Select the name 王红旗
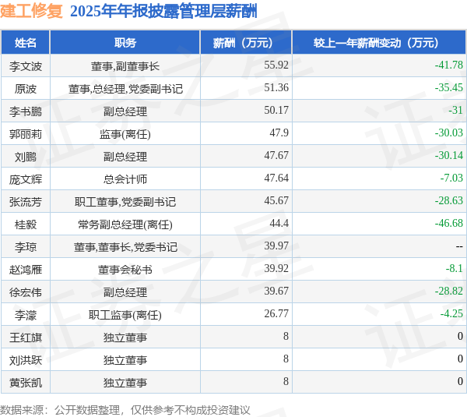 26,337
